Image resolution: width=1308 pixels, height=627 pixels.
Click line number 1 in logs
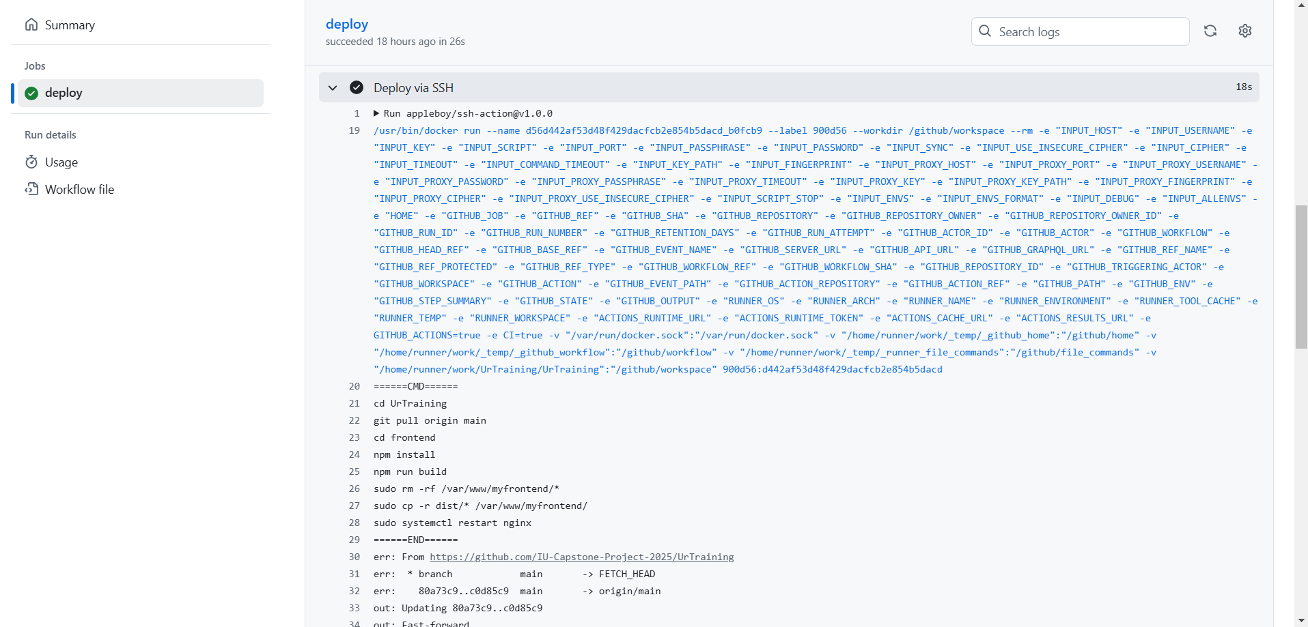pyautogui.click(x=357, y=113)
